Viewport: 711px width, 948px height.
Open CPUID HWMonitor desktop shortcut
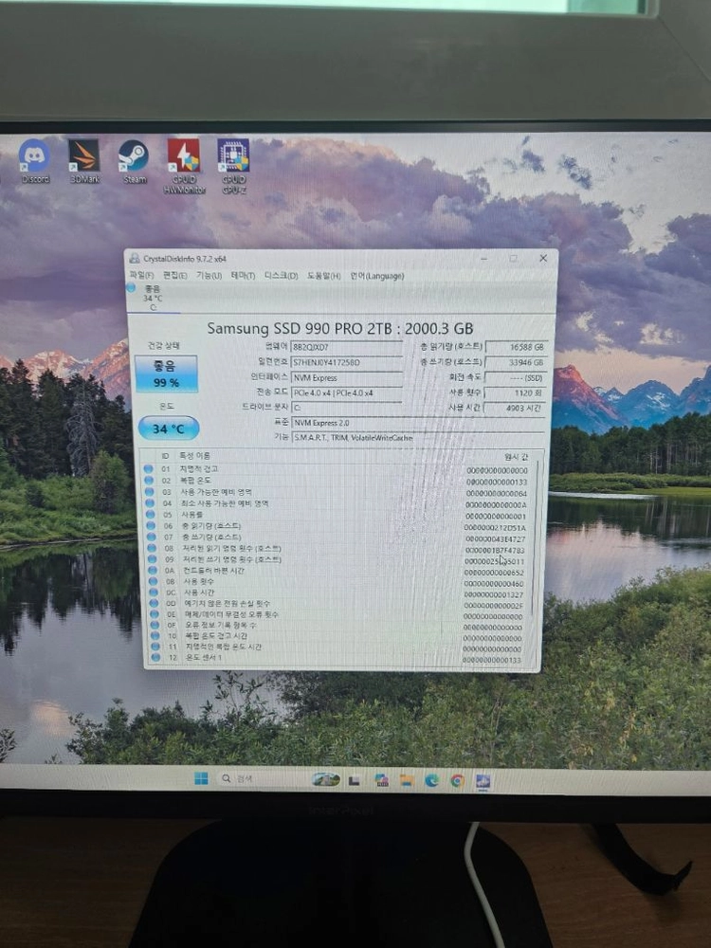click(x=184, y=166)
